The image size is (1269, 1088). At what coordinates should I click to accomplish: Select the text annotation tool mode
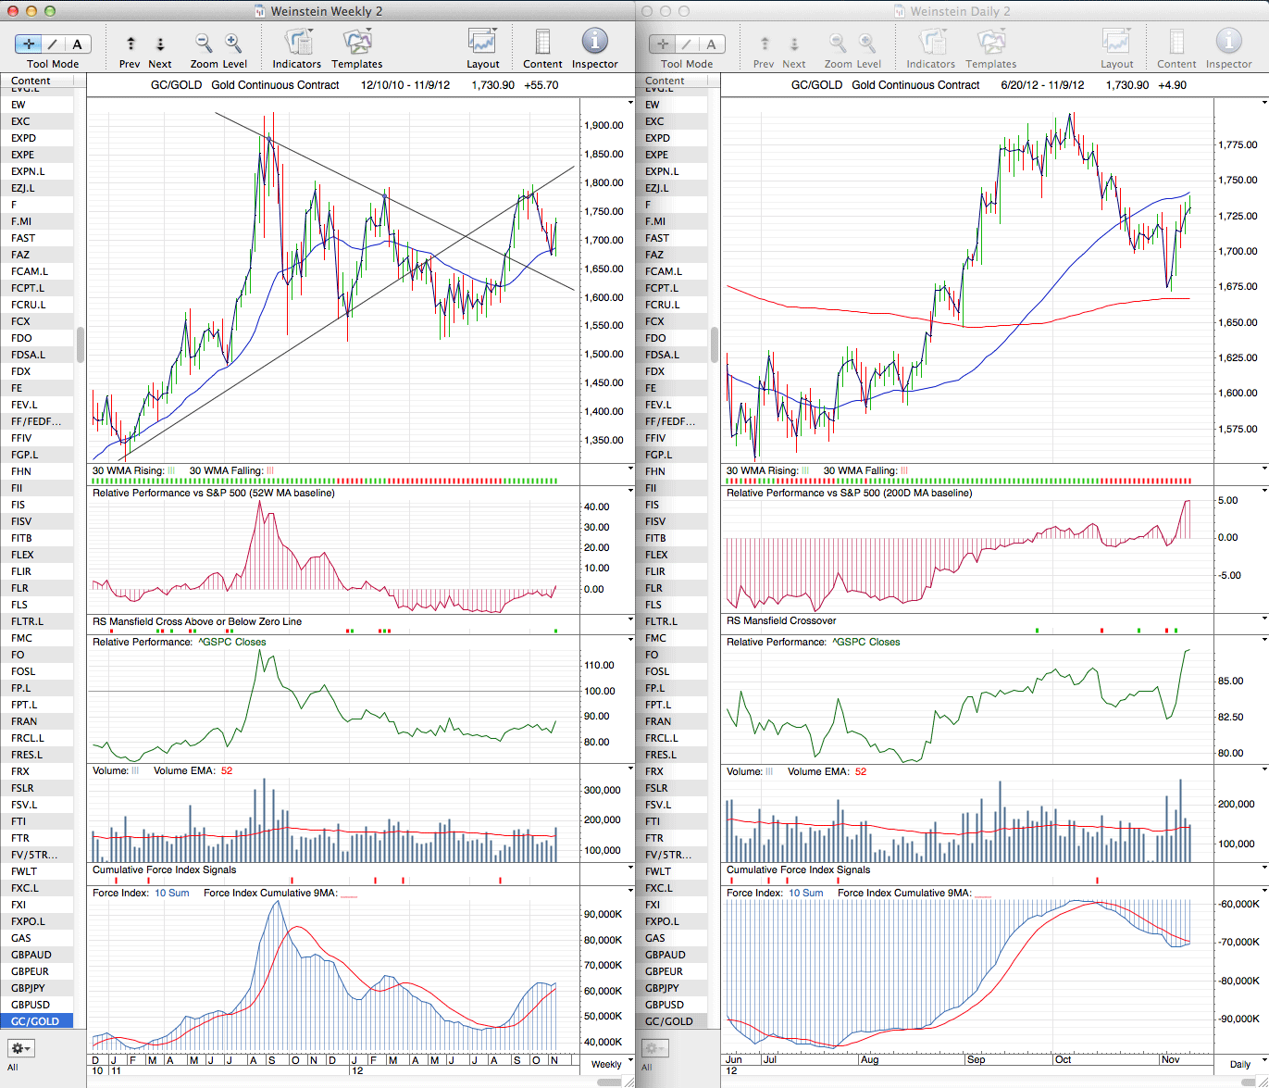point(78,44)
